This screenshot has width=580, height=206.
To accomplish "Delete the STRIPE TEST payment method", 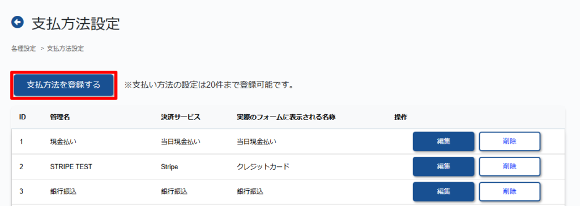I will [x=510, y=166].
